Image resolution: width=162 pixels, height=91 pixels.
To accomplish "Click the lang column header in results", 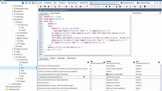I will click(97, 62).
